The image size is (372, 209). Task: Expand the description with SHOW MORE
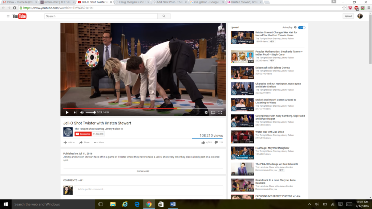[x=143, y=171]
